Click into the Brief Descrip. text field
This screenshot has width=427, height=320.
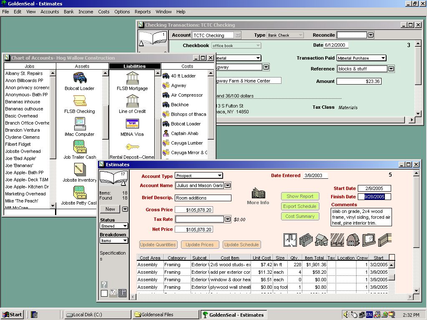203,198
